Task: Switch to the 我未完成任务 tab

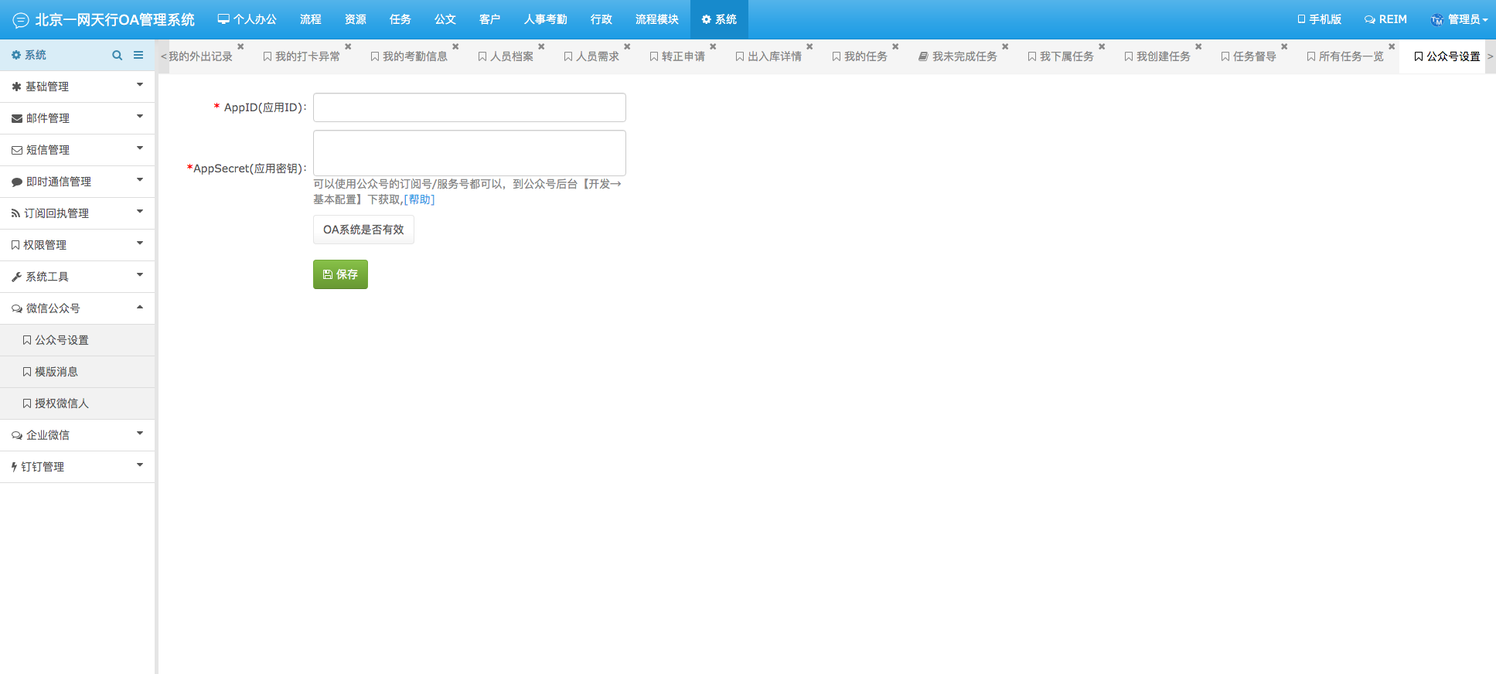Action: (x=958, y=56)
